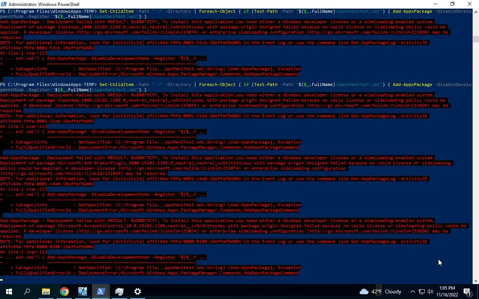Launch Google Chrome from the taskbar

(64, 292)
